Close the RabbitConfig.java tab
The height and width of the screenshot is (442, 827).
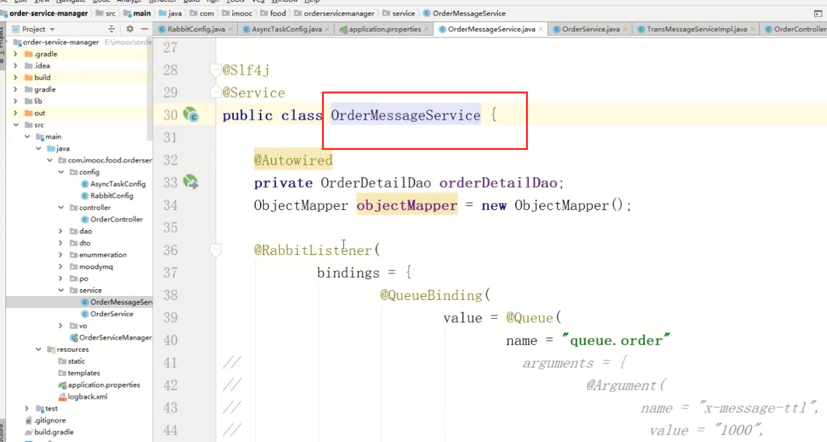pos(231,29)
